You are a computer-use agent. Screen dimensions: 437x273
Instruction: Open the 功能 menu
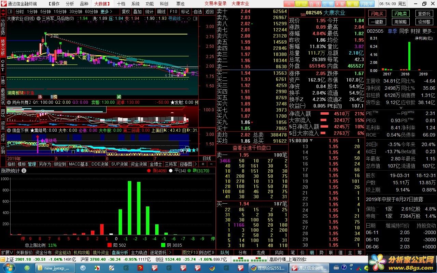[x=150, y=4]
